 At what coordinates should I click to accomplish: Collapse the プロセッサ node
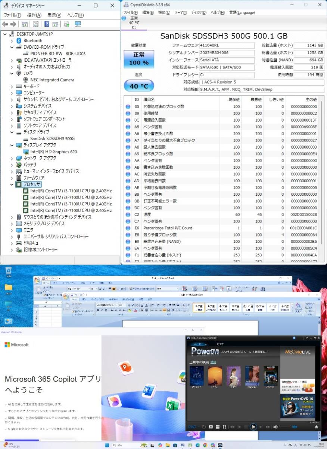tap(12, 184)
